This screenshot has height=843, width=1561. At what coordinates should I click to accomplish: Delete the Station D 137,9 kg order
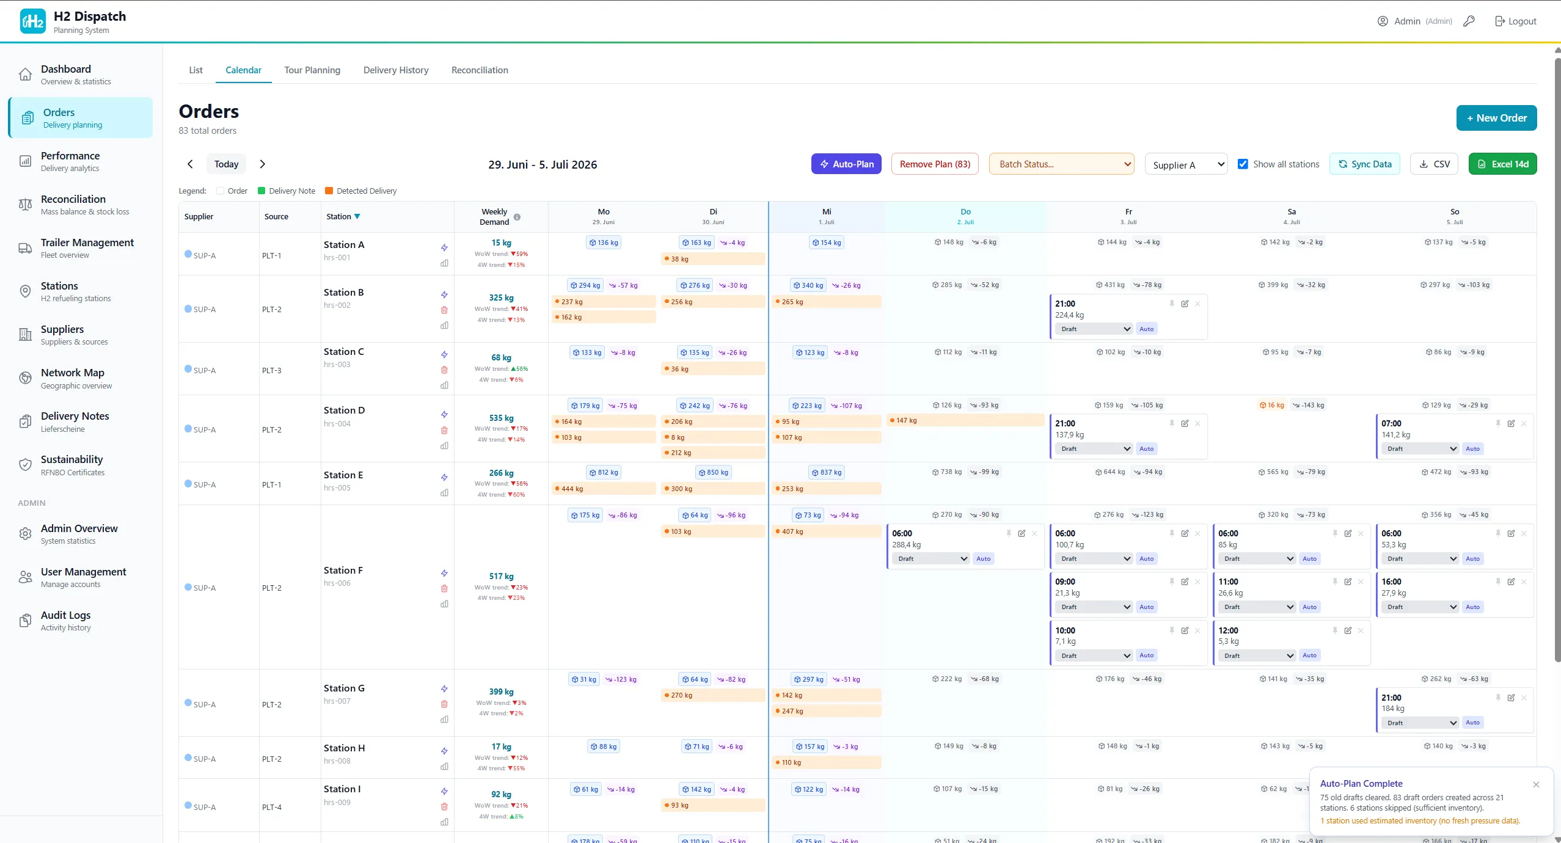point(1197,423)
